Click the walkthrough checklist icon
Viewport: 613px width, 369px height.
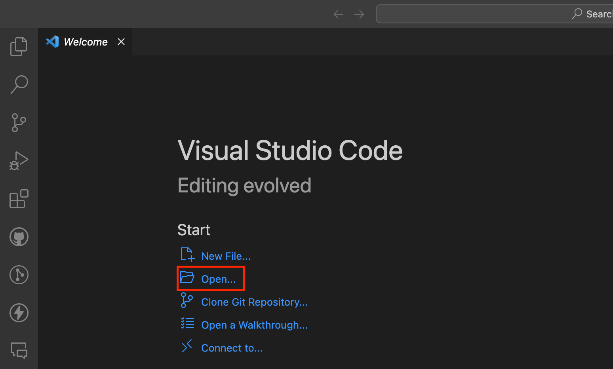pyautogui.click(x=187, y=323)
